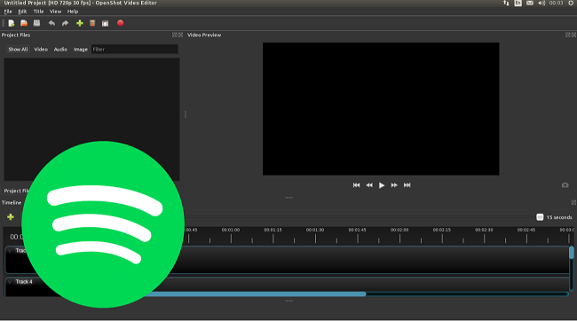Open the system volume indicator

pyautogui.click(x=541, y=3)
